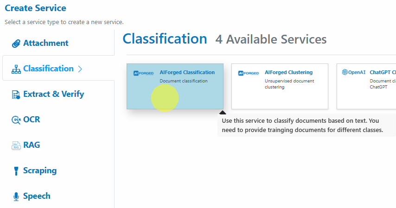Go to the Speech category label
396x208 pixels.
click(37, 196)
